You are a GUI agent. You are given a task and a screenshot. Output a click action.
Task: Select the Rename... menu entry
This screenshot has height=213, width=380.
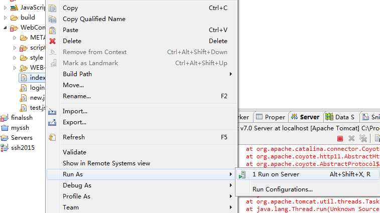coord(141,96)
